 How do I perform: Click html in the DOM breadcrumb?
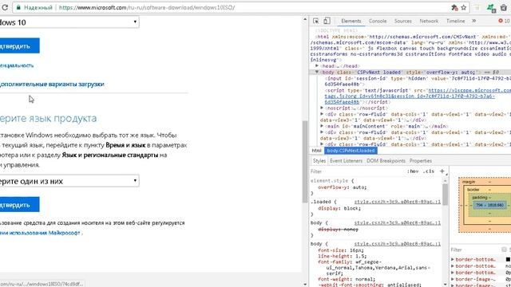tap(316, 151)
